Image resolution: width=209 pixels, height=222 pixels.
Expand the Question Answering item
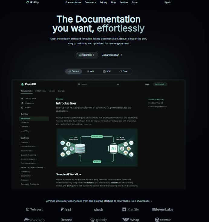tap(29, 155)
